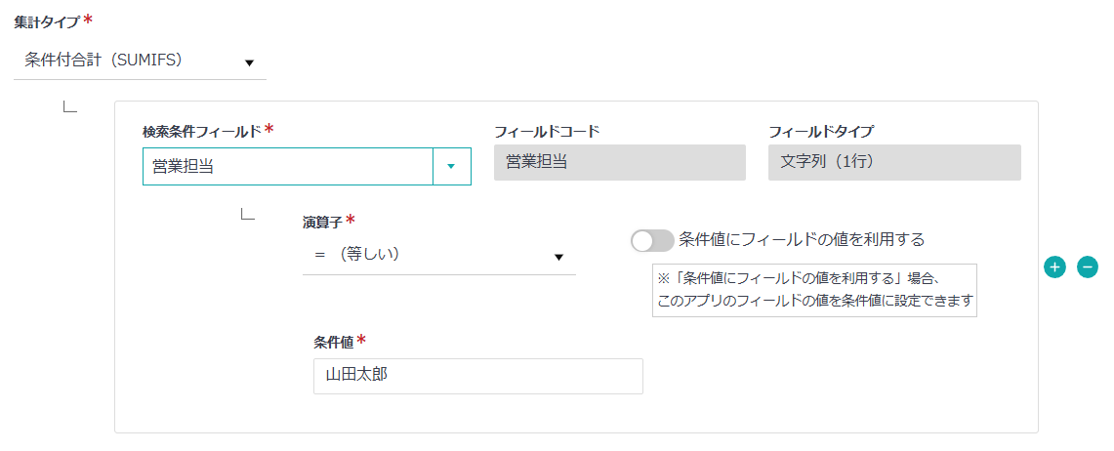1114x451 pixels.
Task: Focus the 条件値 input containing 山田太郎
Action: [x=477, y=376]
